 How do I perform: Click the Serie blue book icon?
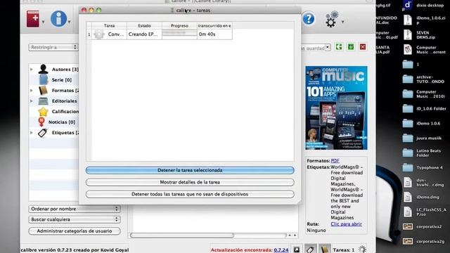click(x=44, y=79)
